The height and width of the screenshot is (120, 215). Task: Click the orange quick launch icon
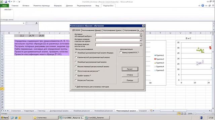coord(19,118)
